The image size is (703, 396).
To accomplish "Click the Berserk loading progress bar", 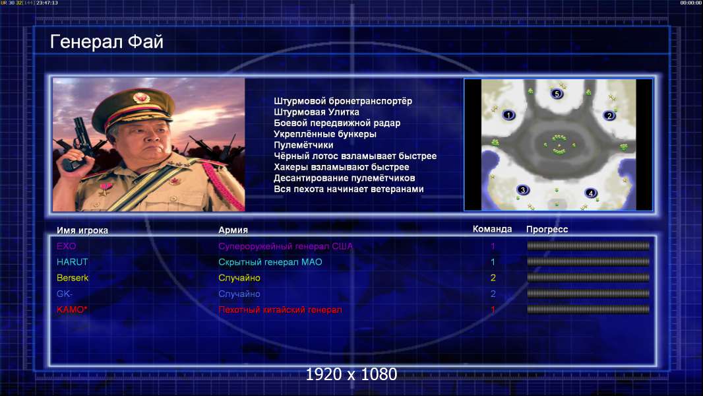I will click(588, 278).
